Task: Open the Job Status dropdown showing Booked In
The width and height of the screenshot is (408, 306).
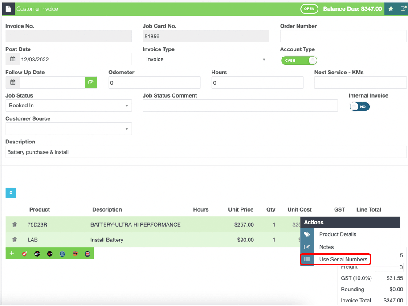Action: pos(69,106)
